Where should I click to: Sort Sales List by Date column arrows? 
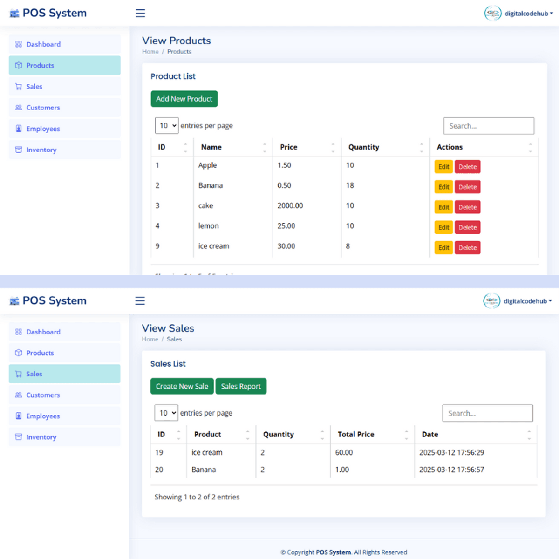pyautogui.click(x=529, y=435)
